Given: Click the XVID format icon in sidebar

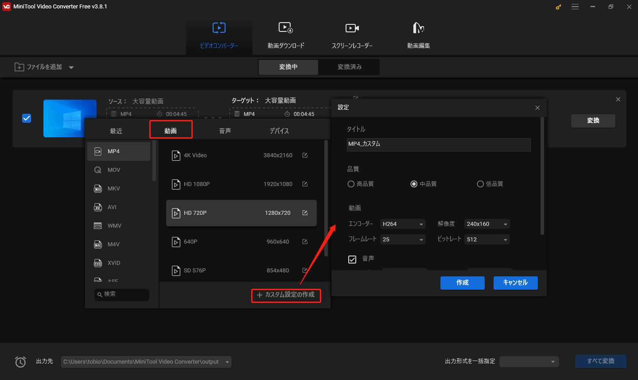Looking at the screenshot, I should point(98,263).
